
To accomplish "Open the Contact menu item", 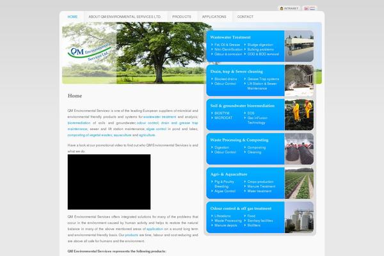I will (245, 17).
